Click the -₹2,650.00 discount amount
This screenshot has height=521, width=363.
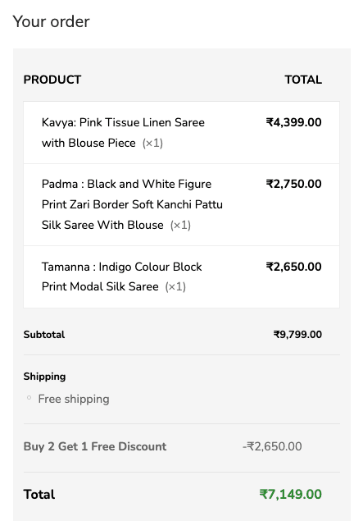point(272,446)
